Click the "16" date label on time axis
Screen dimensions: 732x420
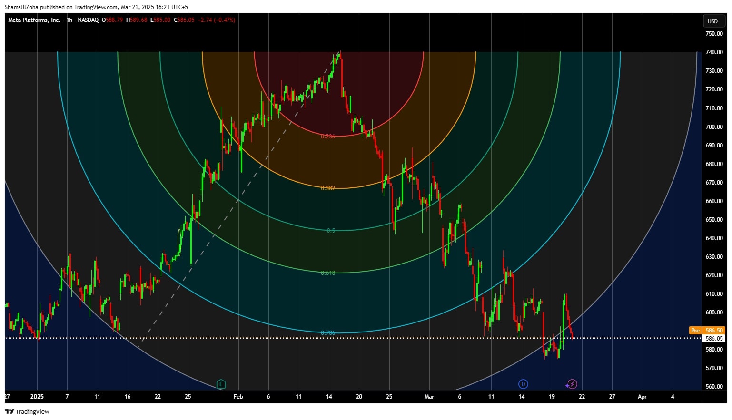(x=128, y=397)
